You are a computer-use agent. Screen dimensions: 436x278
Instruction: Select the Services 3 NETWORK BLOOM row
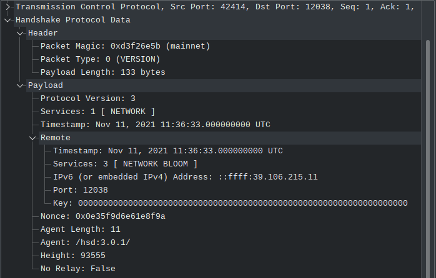point(125,164)
